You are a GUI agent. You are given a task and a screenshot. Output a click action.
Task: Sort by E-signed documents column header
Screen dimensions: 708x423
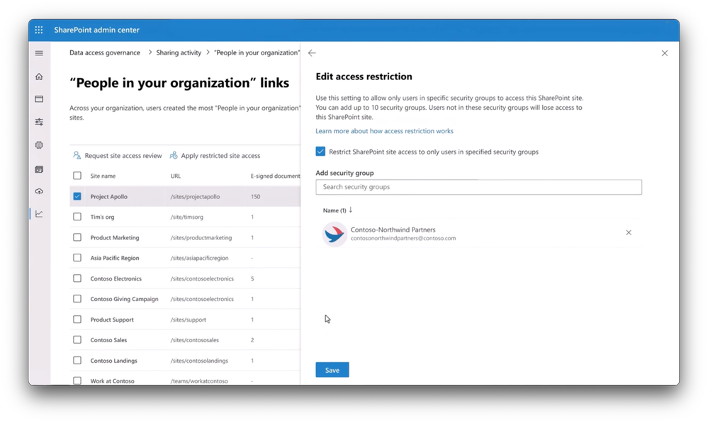[x=276, y=176]
